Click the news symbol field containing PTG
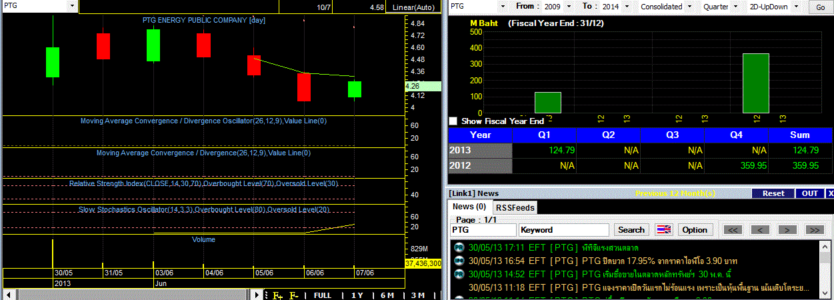Viewport: 834px width, 300px height. click(x=483, y=229)
